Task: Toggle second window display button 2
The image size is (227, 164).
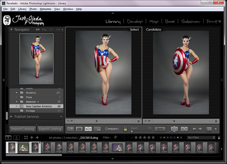Action: [x=17, y=138]
